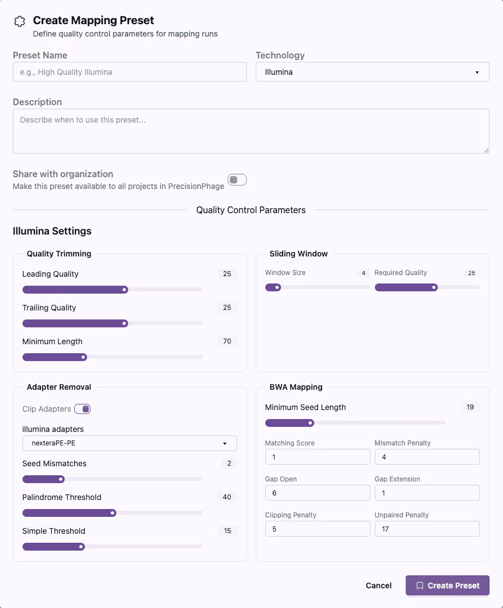The height and width of the screenshot is (608, 503).
Task: Enable the Share with organization toggle
Action: (237, 179)
